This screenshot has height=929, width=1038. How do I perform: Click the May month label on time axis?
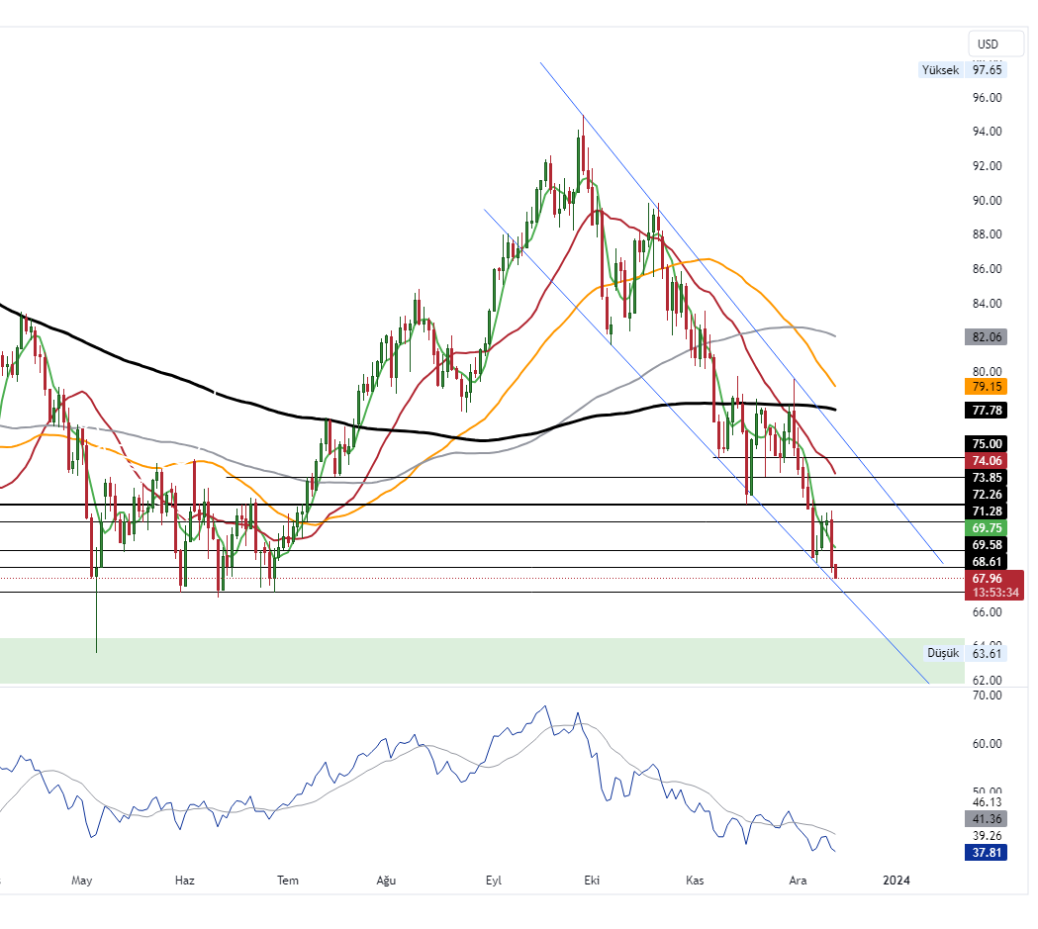(x=82, y=880)
